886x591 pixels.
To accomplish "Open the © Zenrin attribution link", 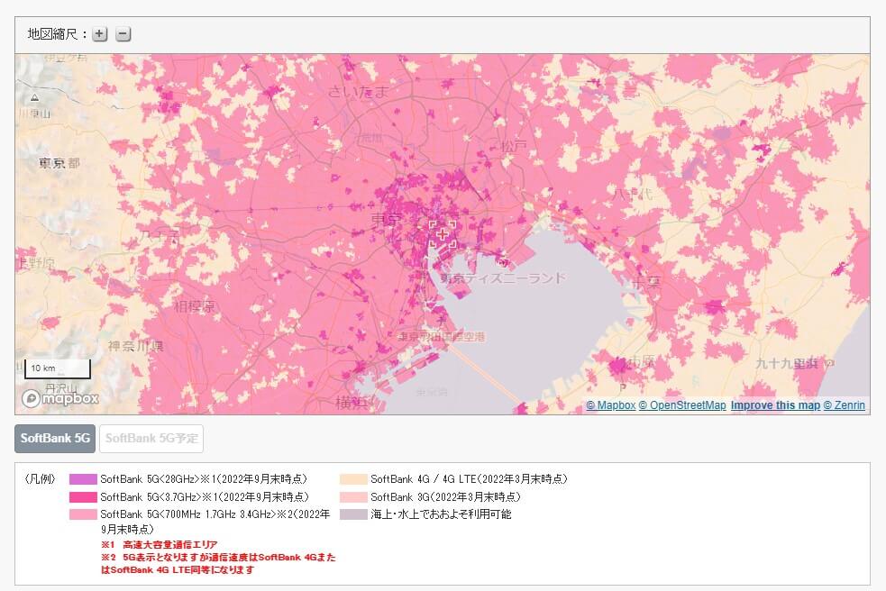I will [845, 405].
